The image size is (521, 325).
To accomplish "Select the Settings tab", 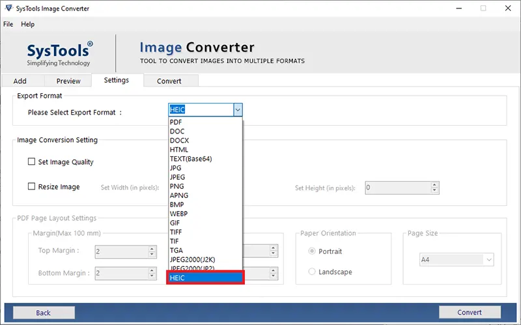I will click(117, 80).
